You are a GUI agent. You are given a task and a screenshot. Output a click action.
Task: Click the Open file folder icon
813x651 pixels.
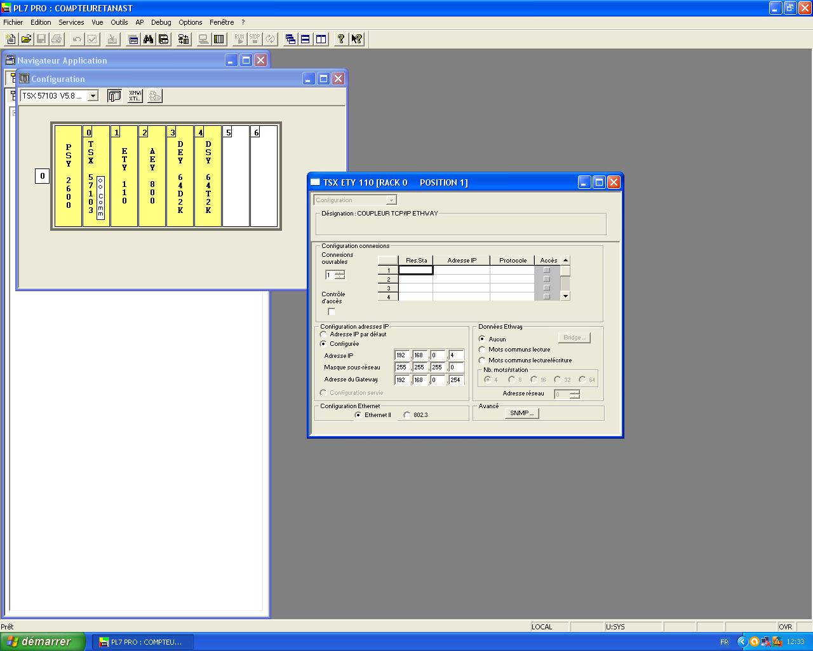coord(26,39)
